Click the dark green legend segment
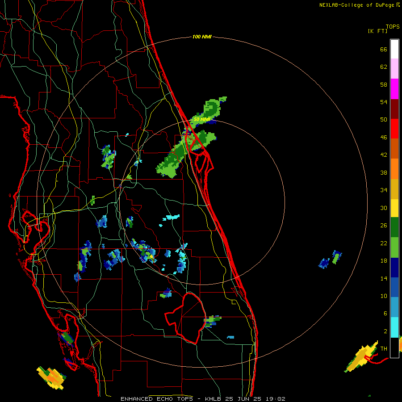 click(394, 227)
